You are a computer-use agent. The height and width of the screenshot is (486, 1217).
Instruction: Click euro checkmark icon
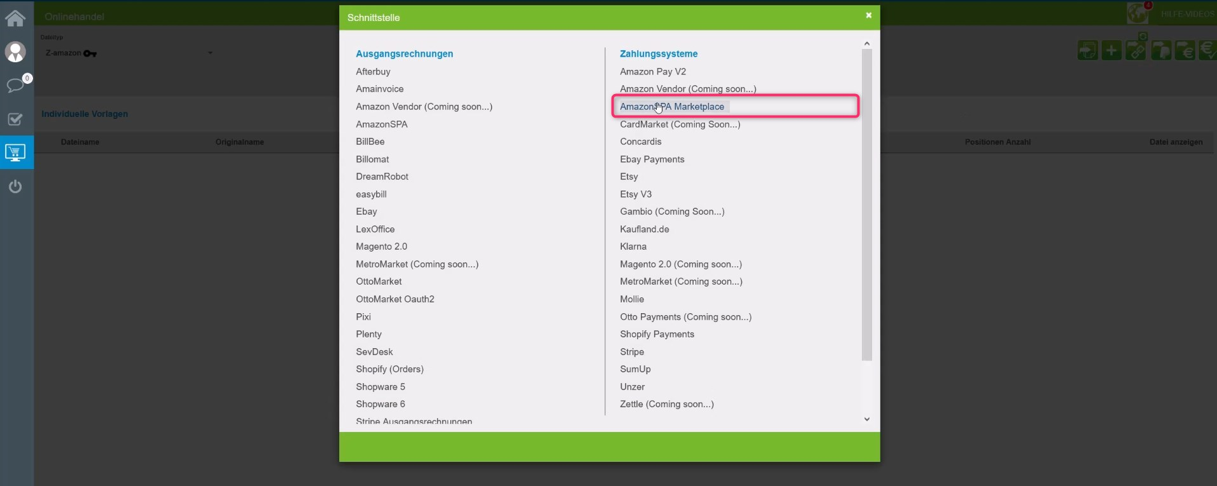[1208, 50]
